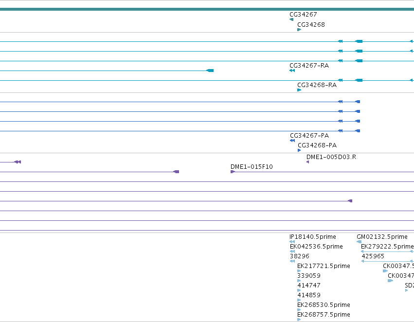Screen dimensions: 414x322
Task: Select the CG34268 gene arrow glyph
Action: tap(299, 30)
